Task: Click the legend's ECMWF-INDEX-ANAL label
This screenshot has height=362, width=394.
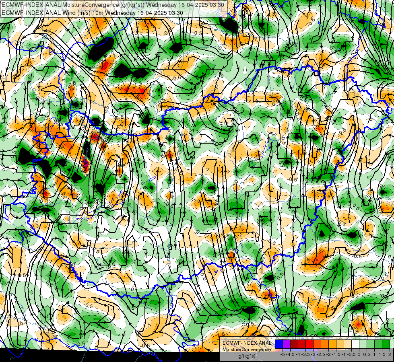Action: point(247,343)
